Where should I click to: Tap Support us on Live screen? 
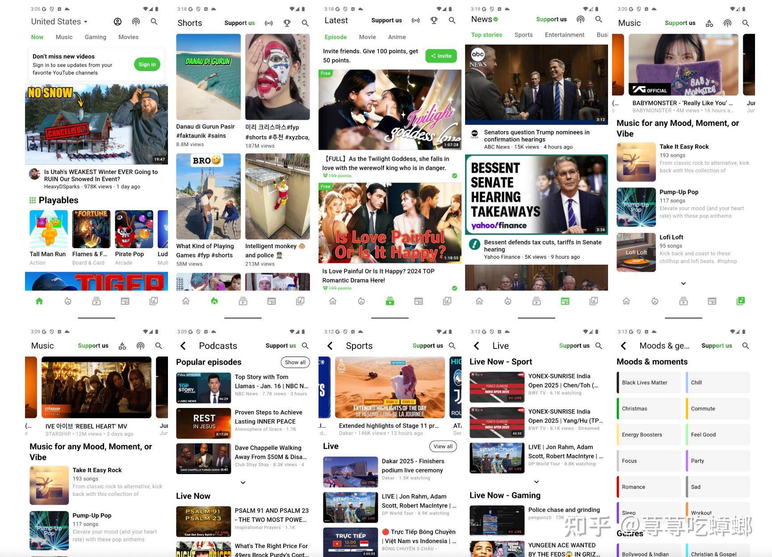(x=574, y=345)
